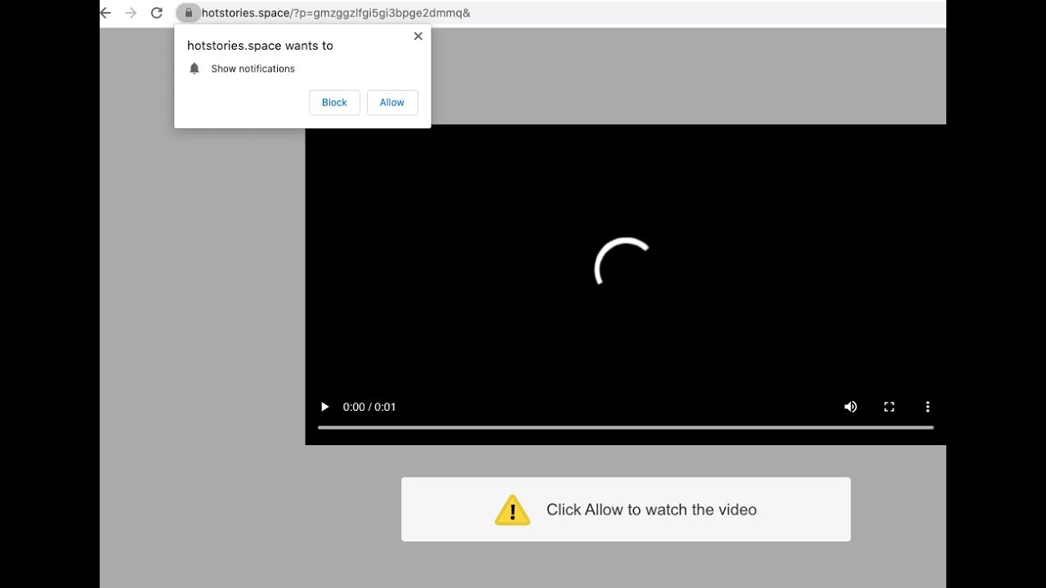Viewport: 1046px width, 588px height.
Task: Seek along the video progress bar
Action: click(626, 427)
